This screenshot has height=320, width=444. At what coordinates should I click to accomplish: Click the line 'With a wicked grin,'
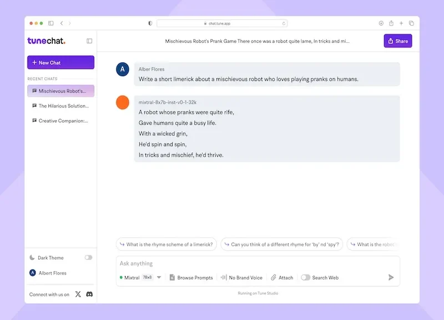(x=163, y=133)
